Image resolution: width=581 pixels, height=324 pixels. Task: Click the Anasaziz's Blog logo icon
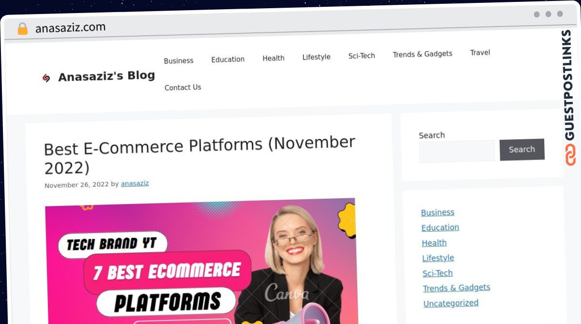(x=46, y=78)
